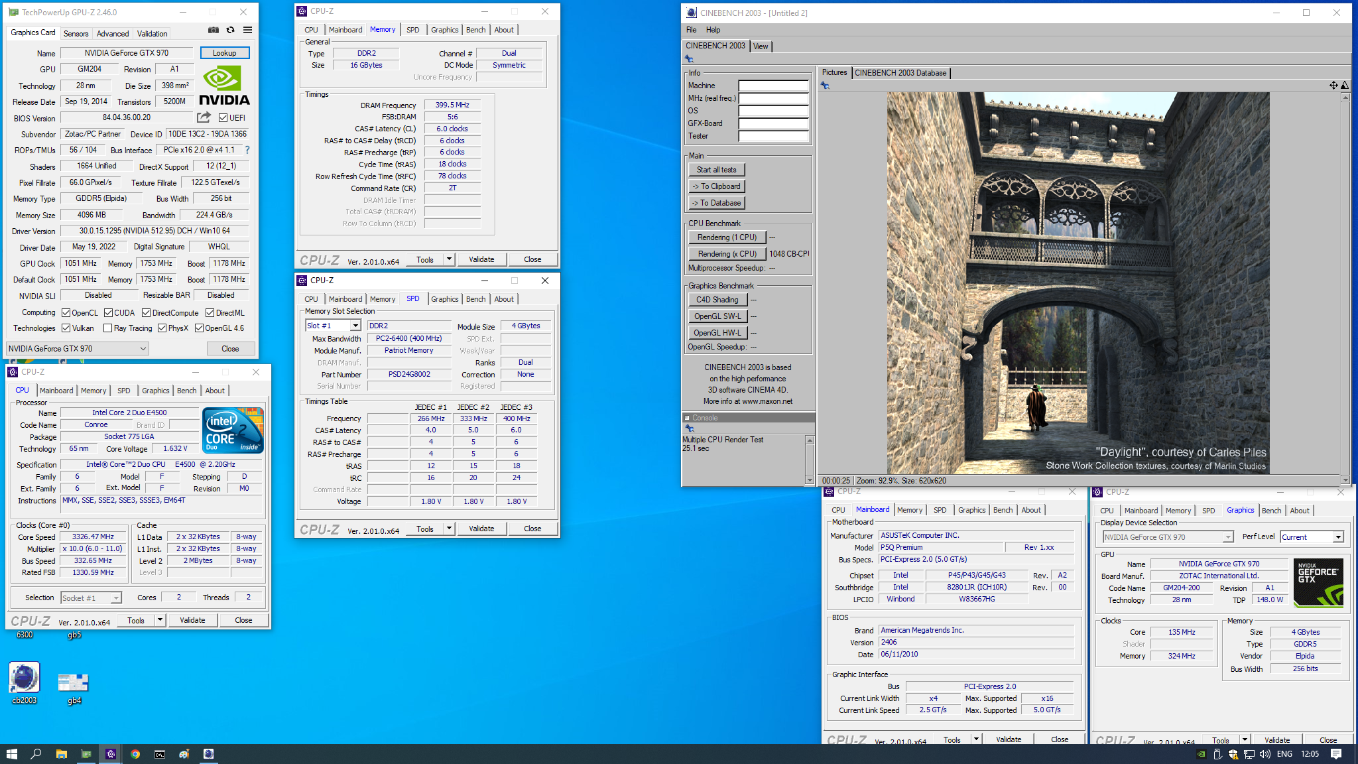Click GeForce GTX logo in CPU-Z Graphics

coord(1318,583)
